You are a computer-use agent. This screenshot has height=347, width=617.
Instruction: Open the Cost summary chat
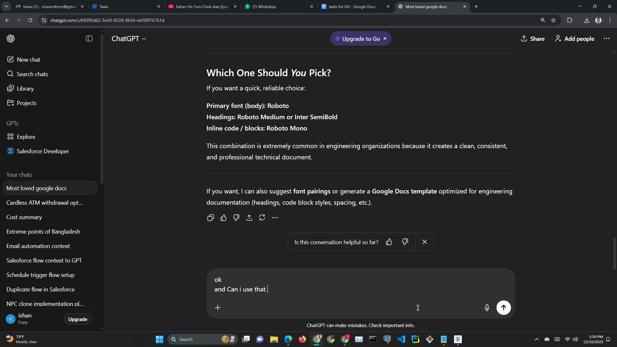(24, 218)
